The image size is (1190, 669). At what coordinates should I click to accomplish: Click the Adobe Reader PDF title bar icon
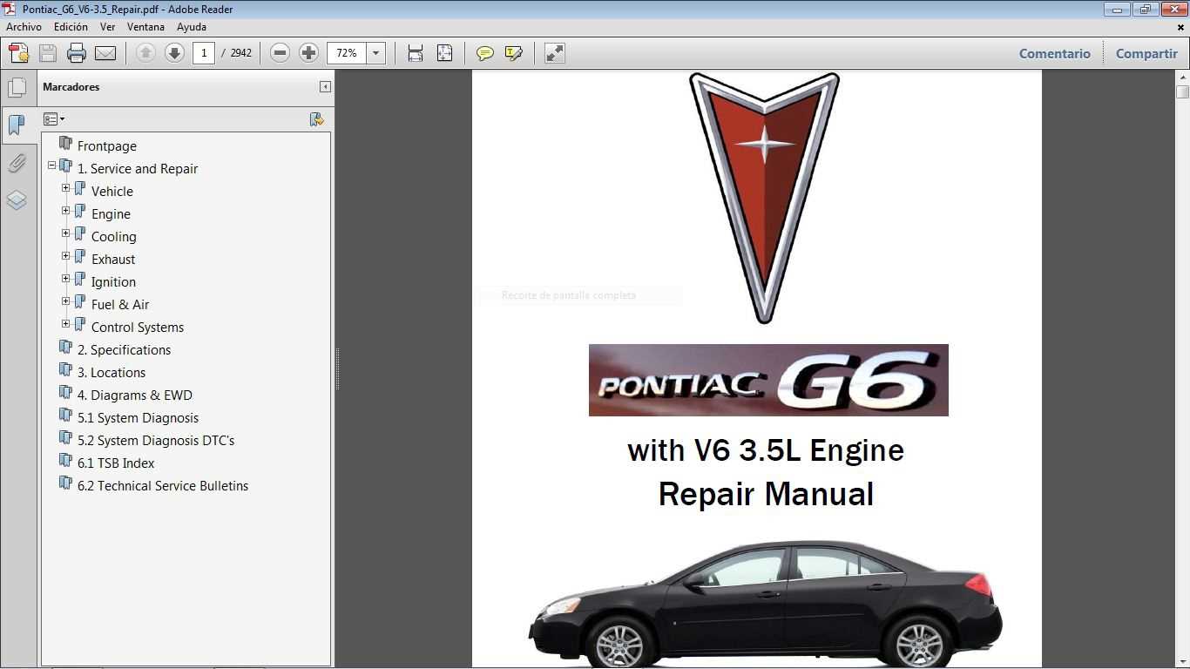pyautogui.click(x=10, y=9)
